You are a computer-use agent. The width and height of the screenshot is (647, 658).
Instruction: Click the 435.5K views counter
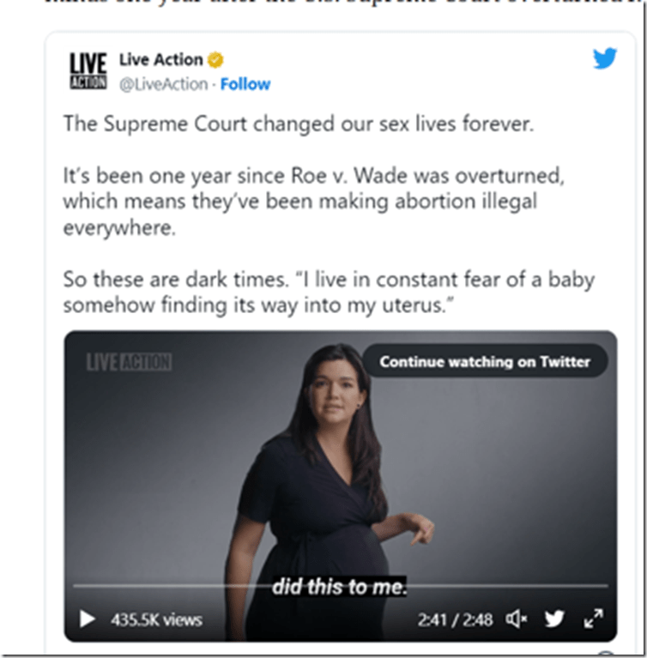click(156, 619)
